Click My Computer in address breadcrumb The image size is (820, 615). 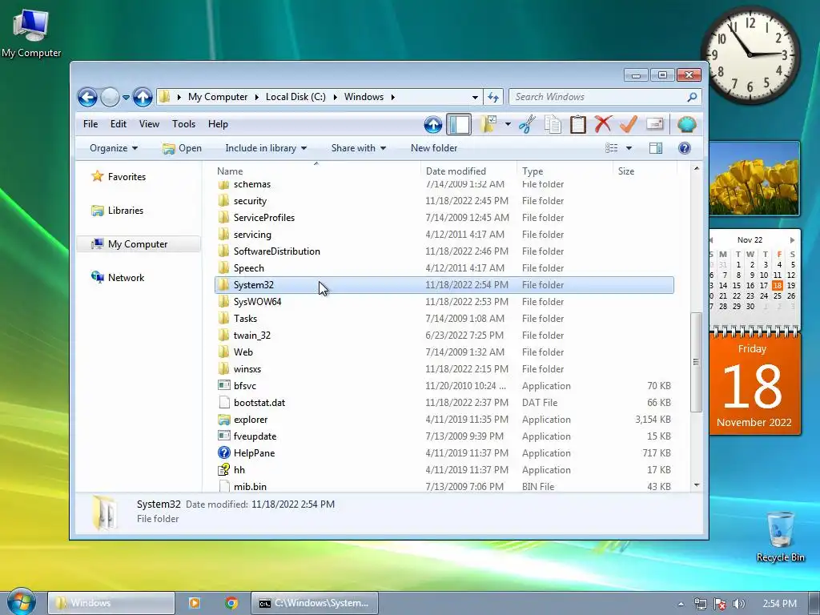coord(218,97)
